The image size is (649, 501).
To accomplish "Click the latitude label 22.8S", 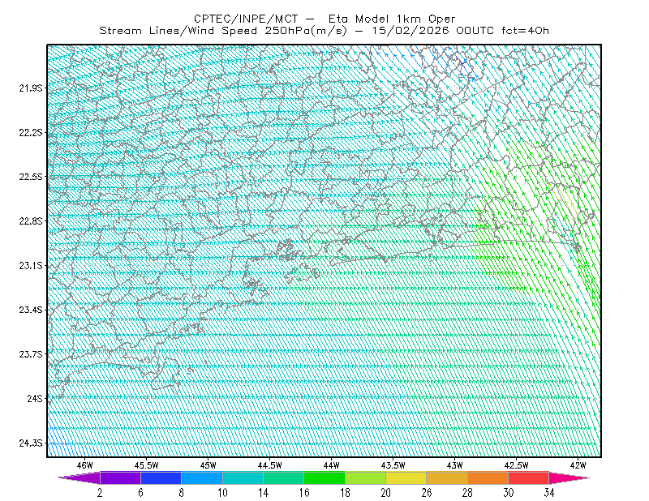I will (x=30, y=221).
